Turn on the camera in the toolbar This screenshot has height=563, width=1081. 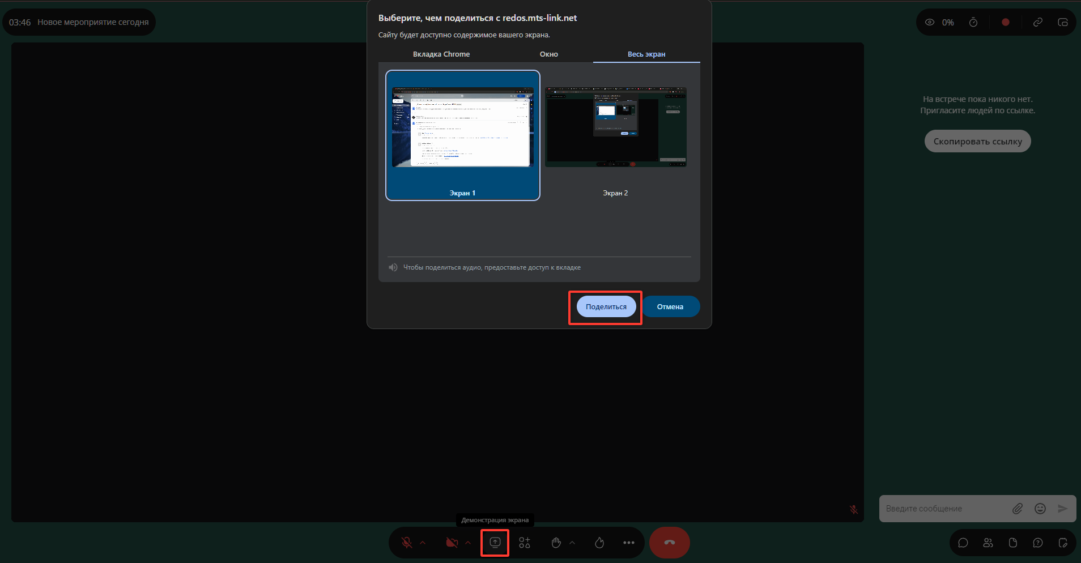pyautogui.click(x=452, y=543)
